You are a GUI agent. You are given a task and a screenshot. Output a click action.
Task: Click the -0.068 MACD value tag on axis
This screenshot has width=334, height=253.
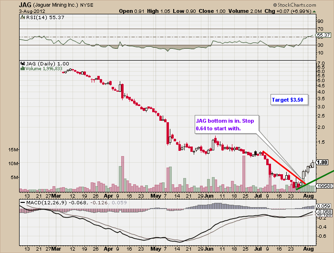[x=324, y=211]
